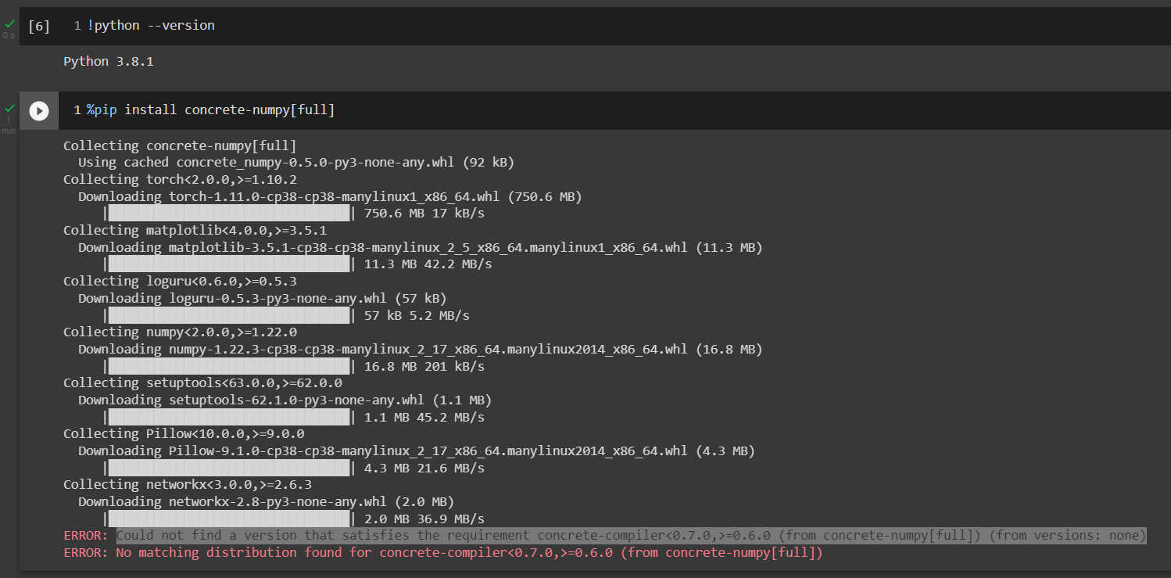Viewport: 1171px width, 578px height.
Task: Place cursor in '%pip install concrete-numpy[full]' code
Action: [211, 110]
